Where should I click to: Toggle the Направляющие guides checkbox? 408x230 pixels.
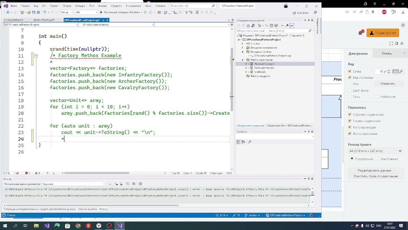[350, 127]
